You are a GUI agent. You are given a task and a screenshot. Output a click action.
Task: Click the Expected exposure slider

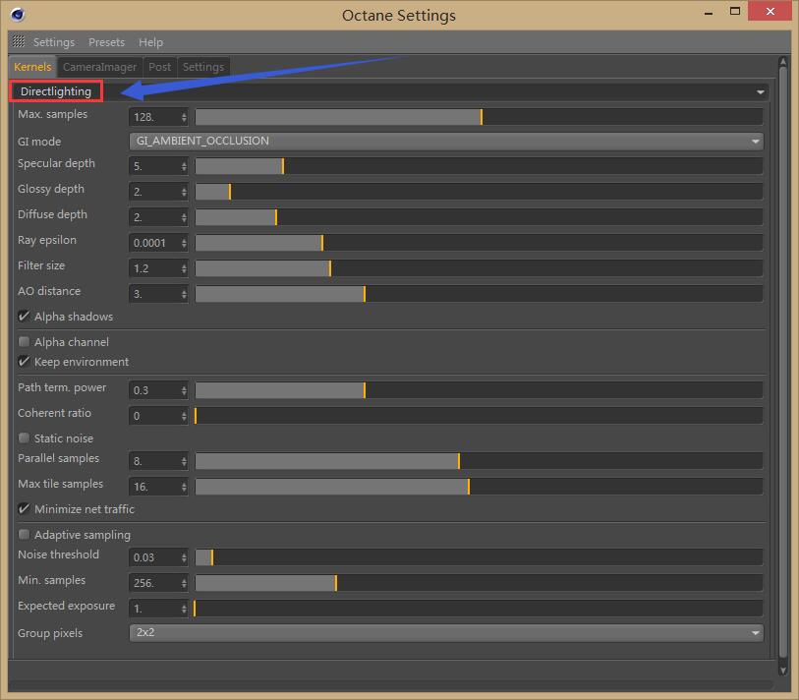[x=479, y=609]
